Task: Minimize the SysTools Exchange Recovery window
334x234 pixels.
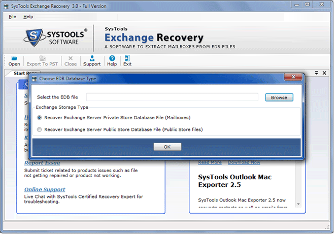Action: [297, 4]
